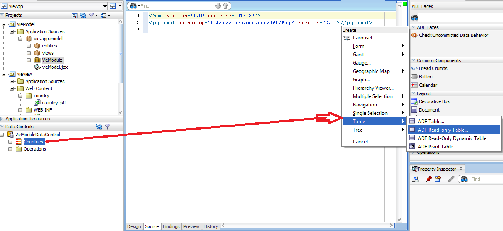Collapse the Layout palette section
This screenshot has height=231, width=503.
pos(413,93)
